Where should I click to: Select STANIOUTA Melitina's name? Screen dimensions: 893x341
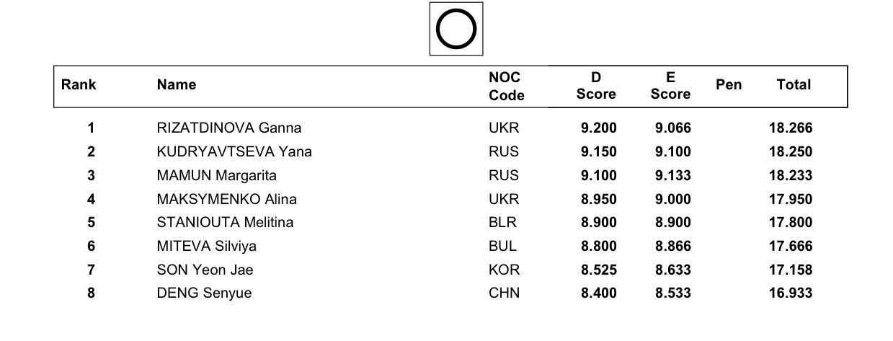225,223
